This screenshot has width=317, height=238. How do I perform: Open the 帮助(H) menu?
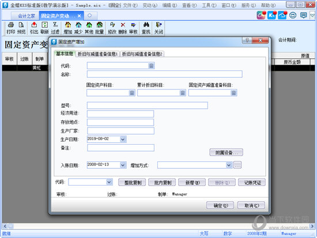(268, 5)
